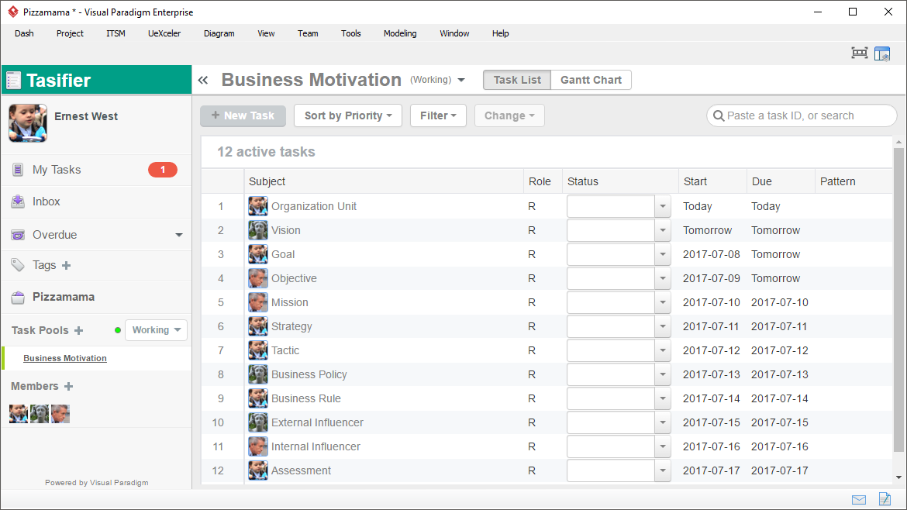Open the Business Motivation task pool link
Viewport: 907px width, 510px height.
[64, 358]
